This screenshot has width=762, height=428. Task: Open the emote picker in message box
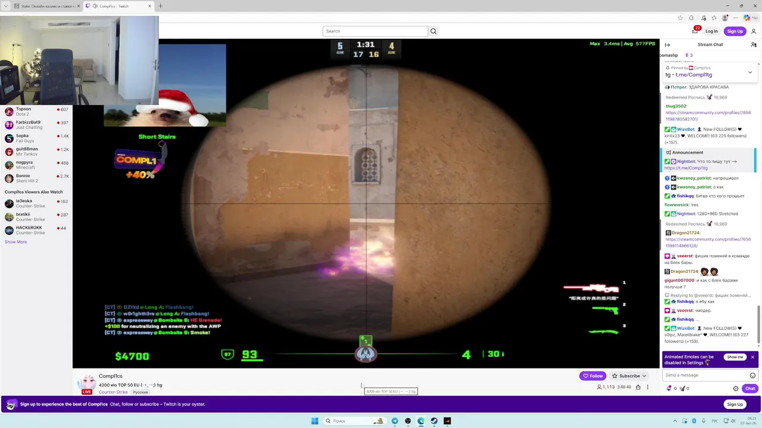coord(752,375)
